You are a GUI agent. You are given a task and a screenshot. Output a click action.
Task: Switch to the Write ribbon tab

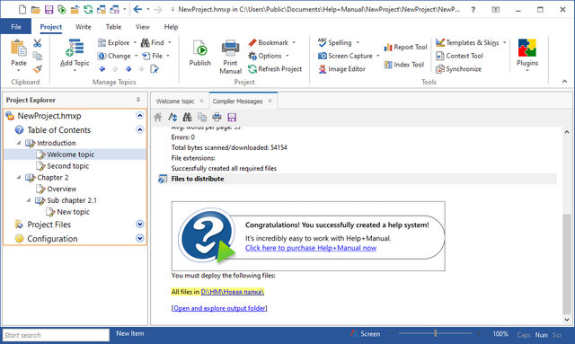click(84, 27)
